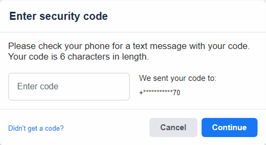Image resolution: width=266 pixels, height=145 pixels.
Task: Focus the security code text box
Action: point(69,87)
